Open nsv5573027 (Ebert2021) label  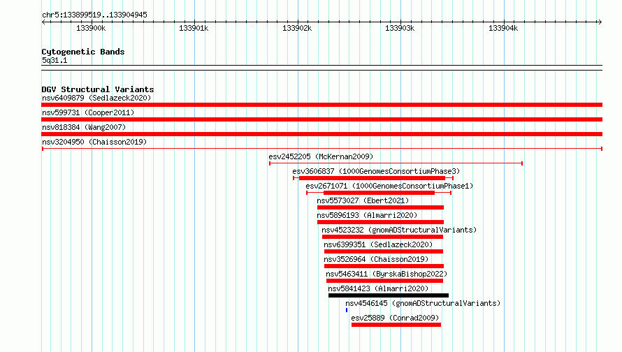click(363, 200)
